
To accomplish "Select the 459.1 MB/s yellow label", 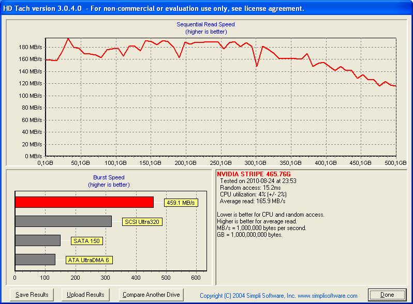I will 181,203.
